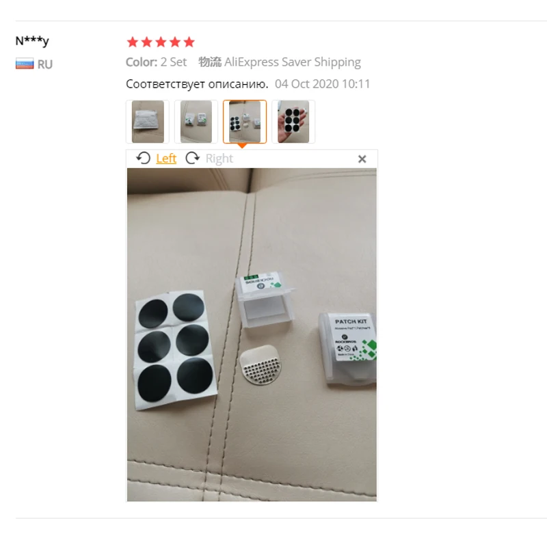Open the first thumbnail of white package
The height and width of the screenshot is (547, 547).
pyautogui.click(x=148, y=122)
